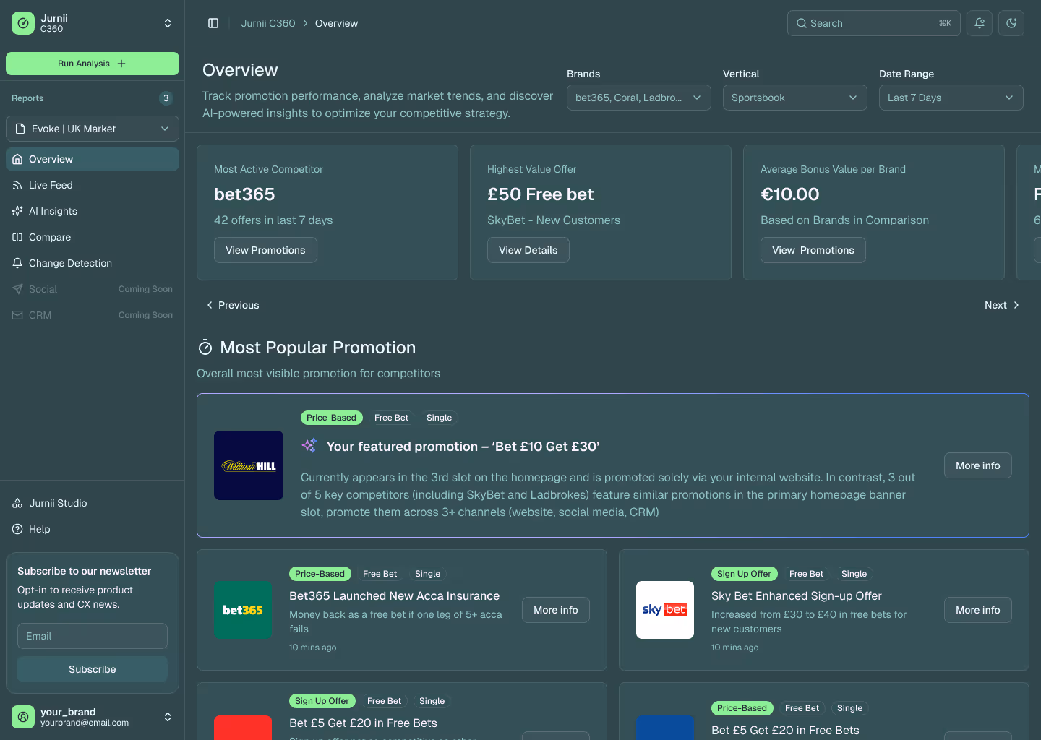Toggle the sidebar panel icon
1041x740 pixels.
coord(213,23)
